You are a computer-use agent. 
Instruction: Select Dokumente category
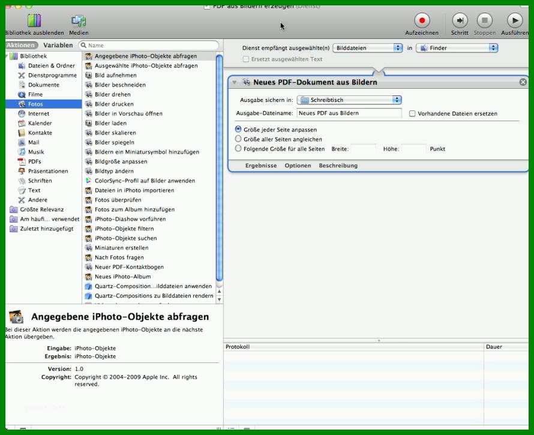39,85
